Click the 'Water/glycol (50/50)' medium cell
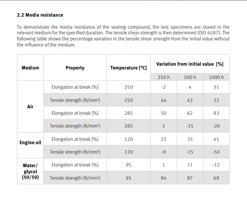247x197 pixels. tap(30, 171)
